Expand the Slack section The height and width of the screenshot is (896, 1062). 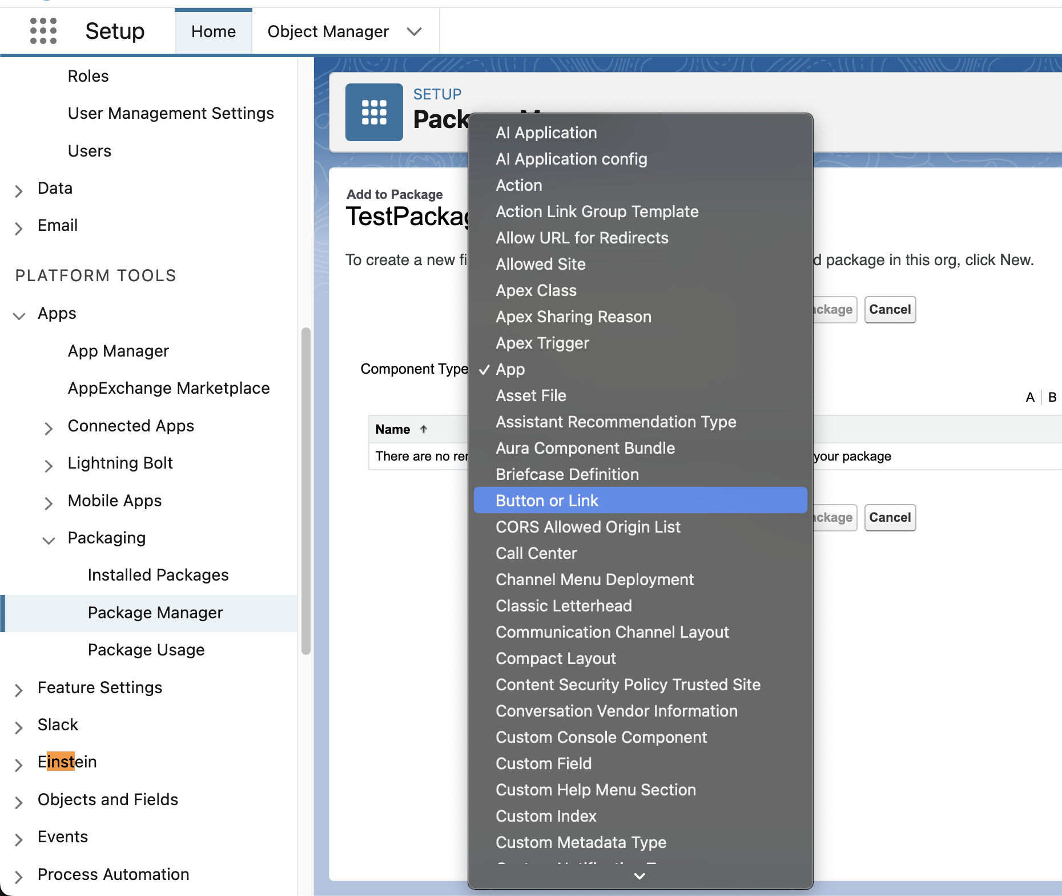coord(19,727)
